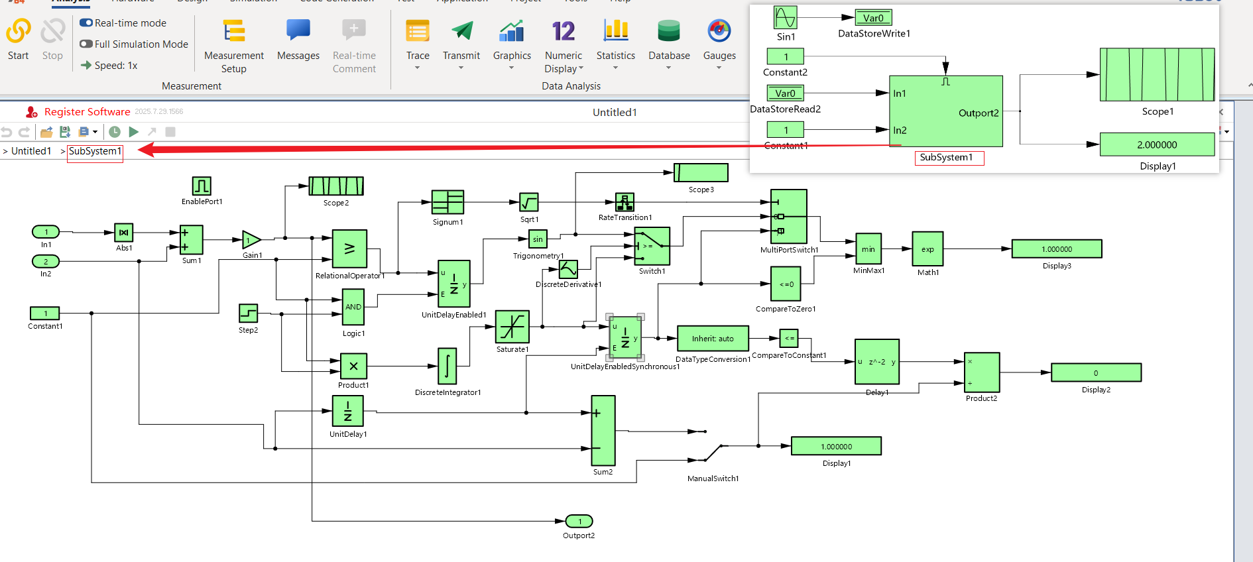Click the green run model play icon
1253x562 pixels.
coord(133,132)
